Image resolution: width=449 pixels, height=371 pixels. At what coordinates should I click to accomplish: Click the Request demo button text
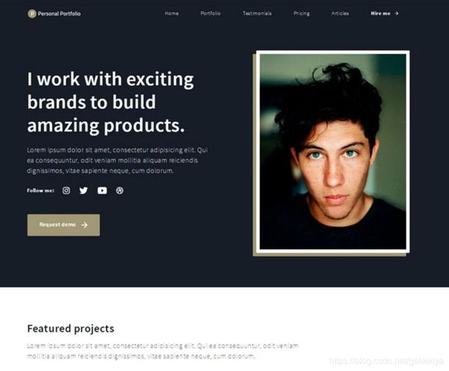pos(57,225)
